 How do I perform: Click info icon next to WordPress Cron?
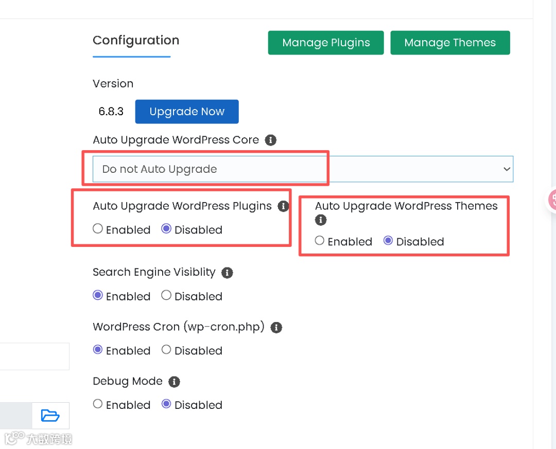tap(276, 328)
